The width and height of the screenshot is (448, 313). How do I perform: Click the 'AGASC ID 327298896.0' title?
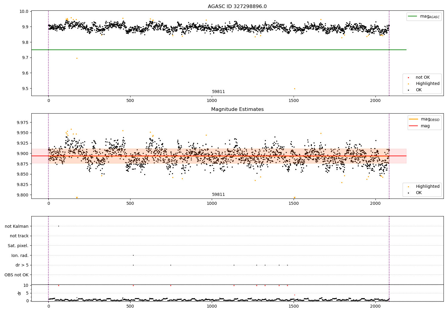pyautogui.click(x=237, y=7)
